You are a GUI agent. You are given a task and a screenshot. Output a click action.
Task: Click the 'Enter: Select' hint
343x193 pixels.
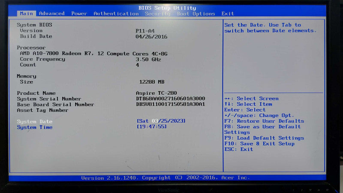245,110
